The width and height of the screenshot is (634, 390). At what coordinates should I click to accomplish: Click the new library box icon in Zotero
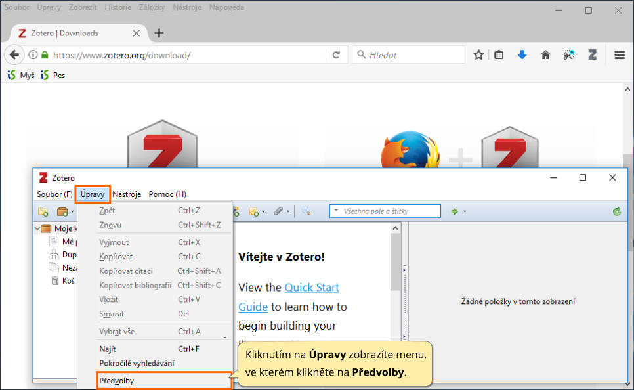[62, 211]
